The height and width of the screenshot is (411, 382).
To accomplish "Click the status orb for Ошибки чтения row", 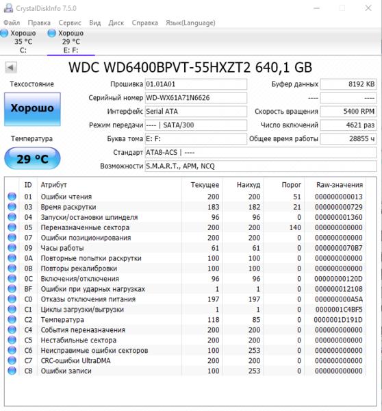I will [x=12, y=197].
